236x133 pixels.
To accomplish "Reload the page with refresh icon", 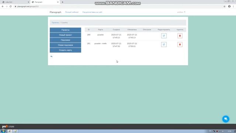I will (11, 7).
